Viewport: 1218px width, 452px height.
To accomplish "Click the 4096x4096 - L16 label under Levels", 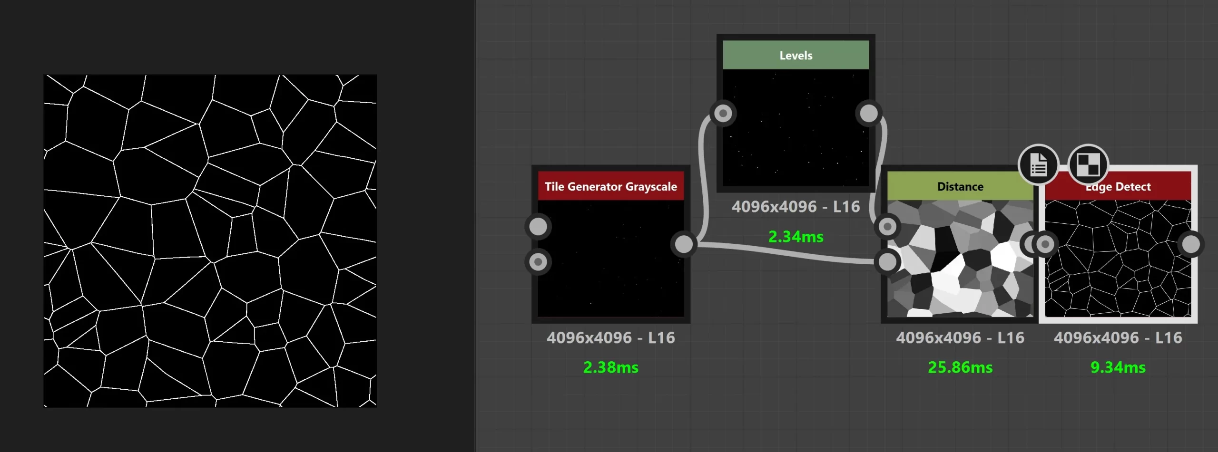I will tap(796, 206).
